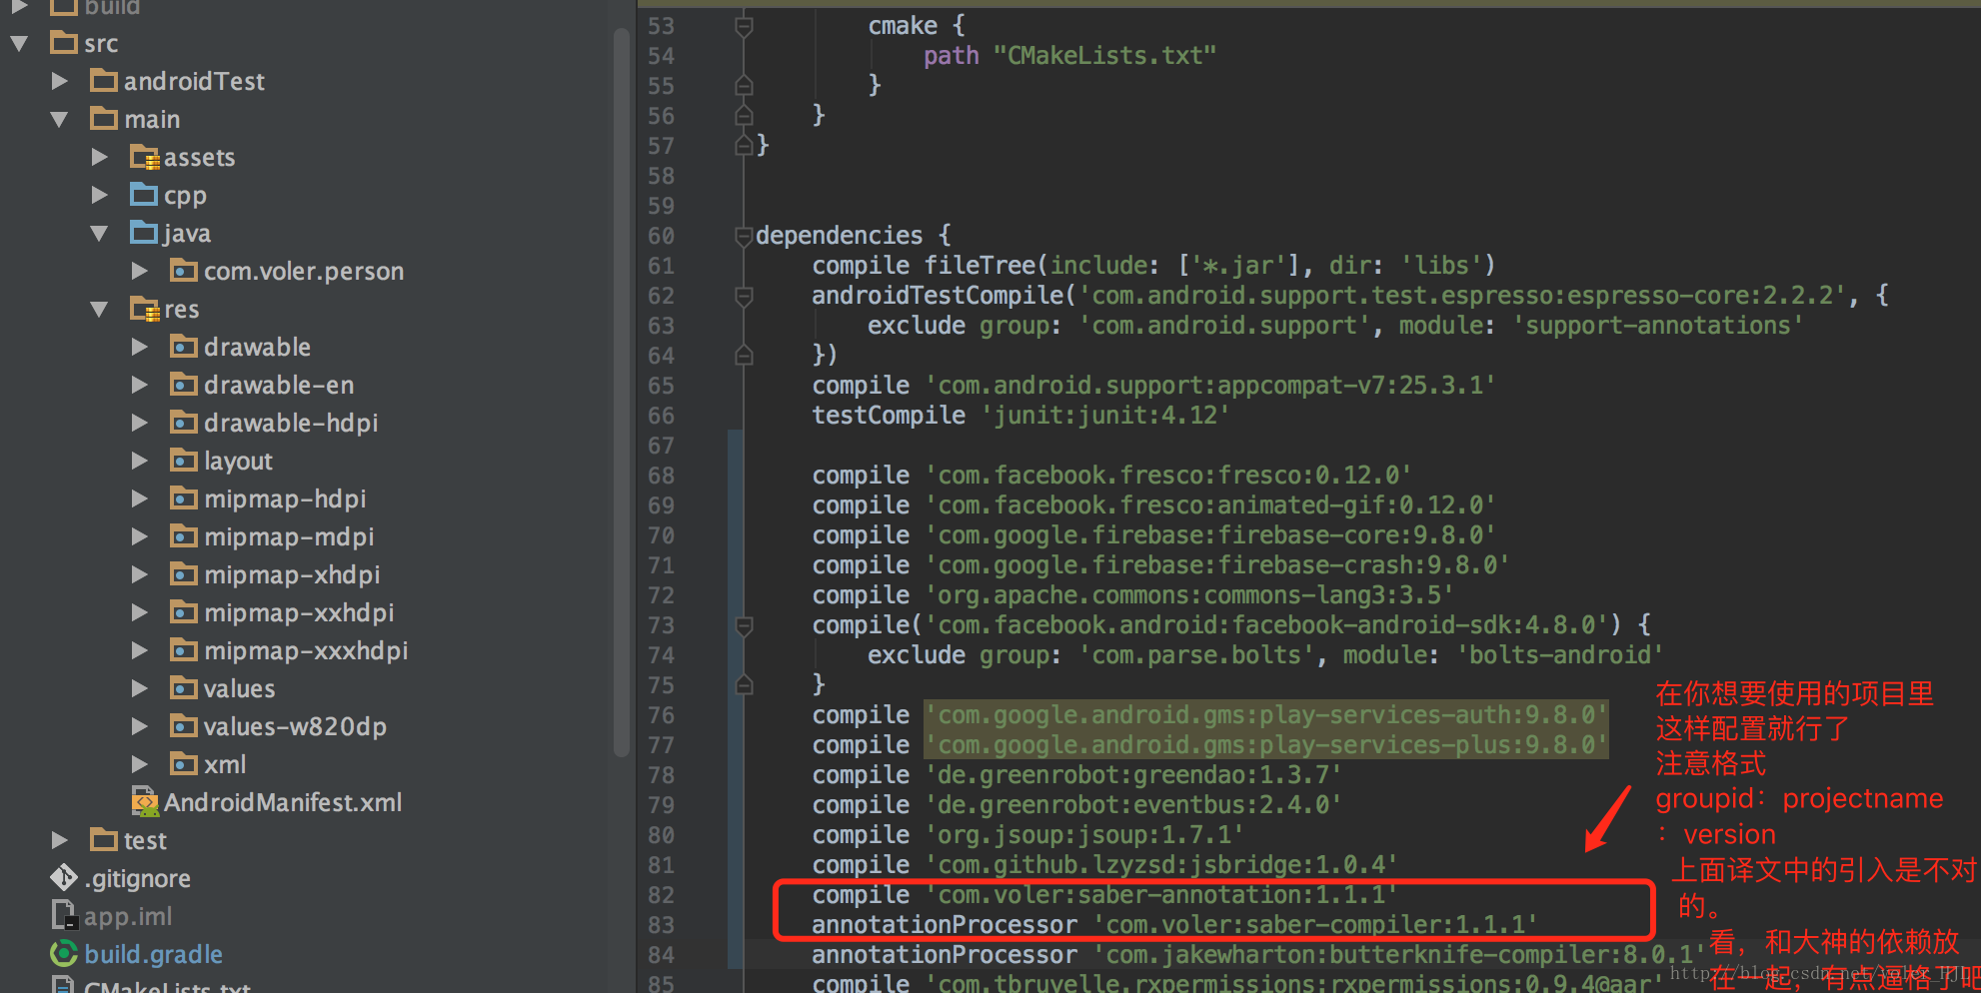Click the res resource folder icon
1981x993 pixels.
click(x=145, y=309)
